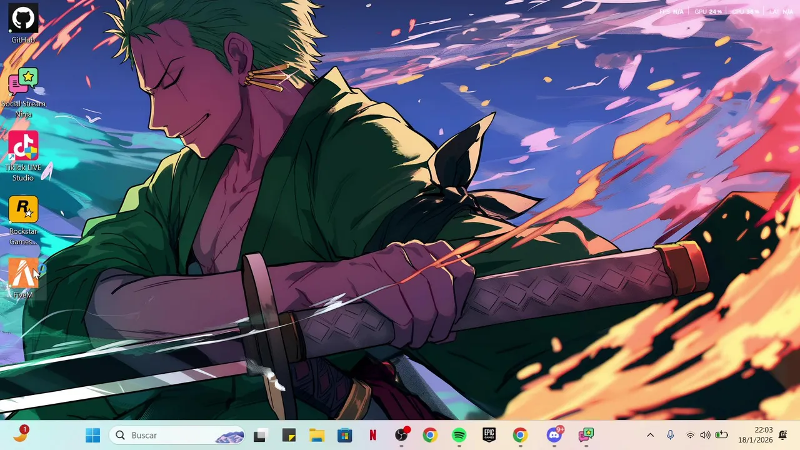Select the Social Stream Ninja desktop icon
Viewport: 800px width, 450px height.
click(23, 92)
